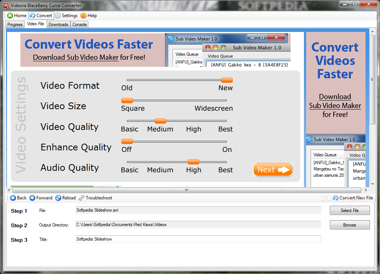Switch to the Downloads tab
The image size is (380, 274).
coord(58,25)
